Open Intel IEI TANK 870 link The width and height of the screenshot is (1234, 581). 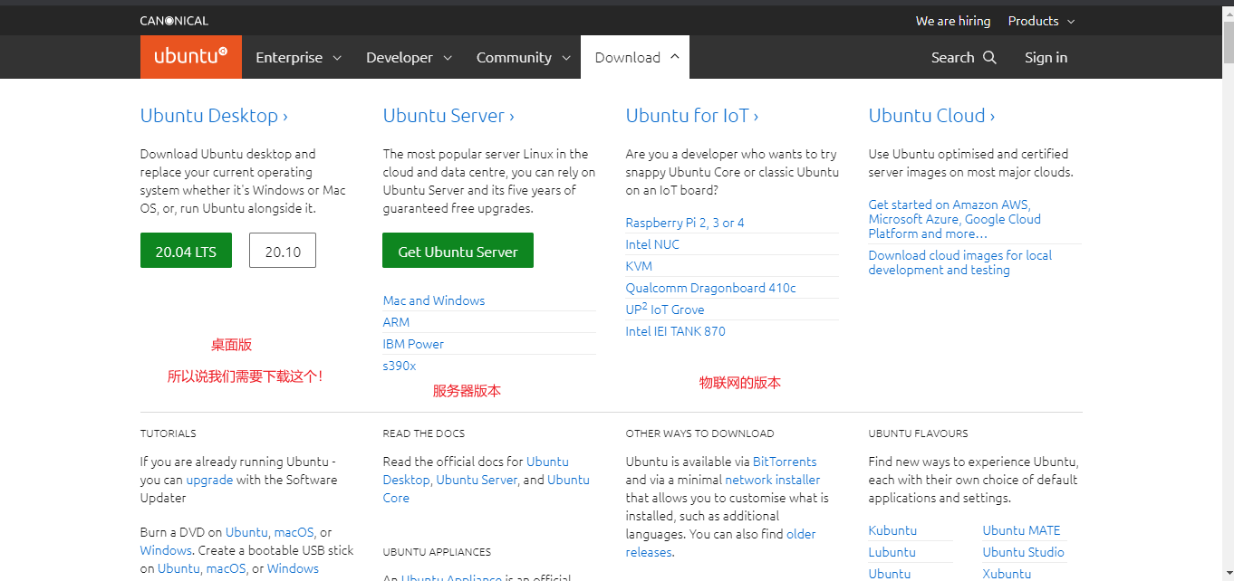[676, 331]
